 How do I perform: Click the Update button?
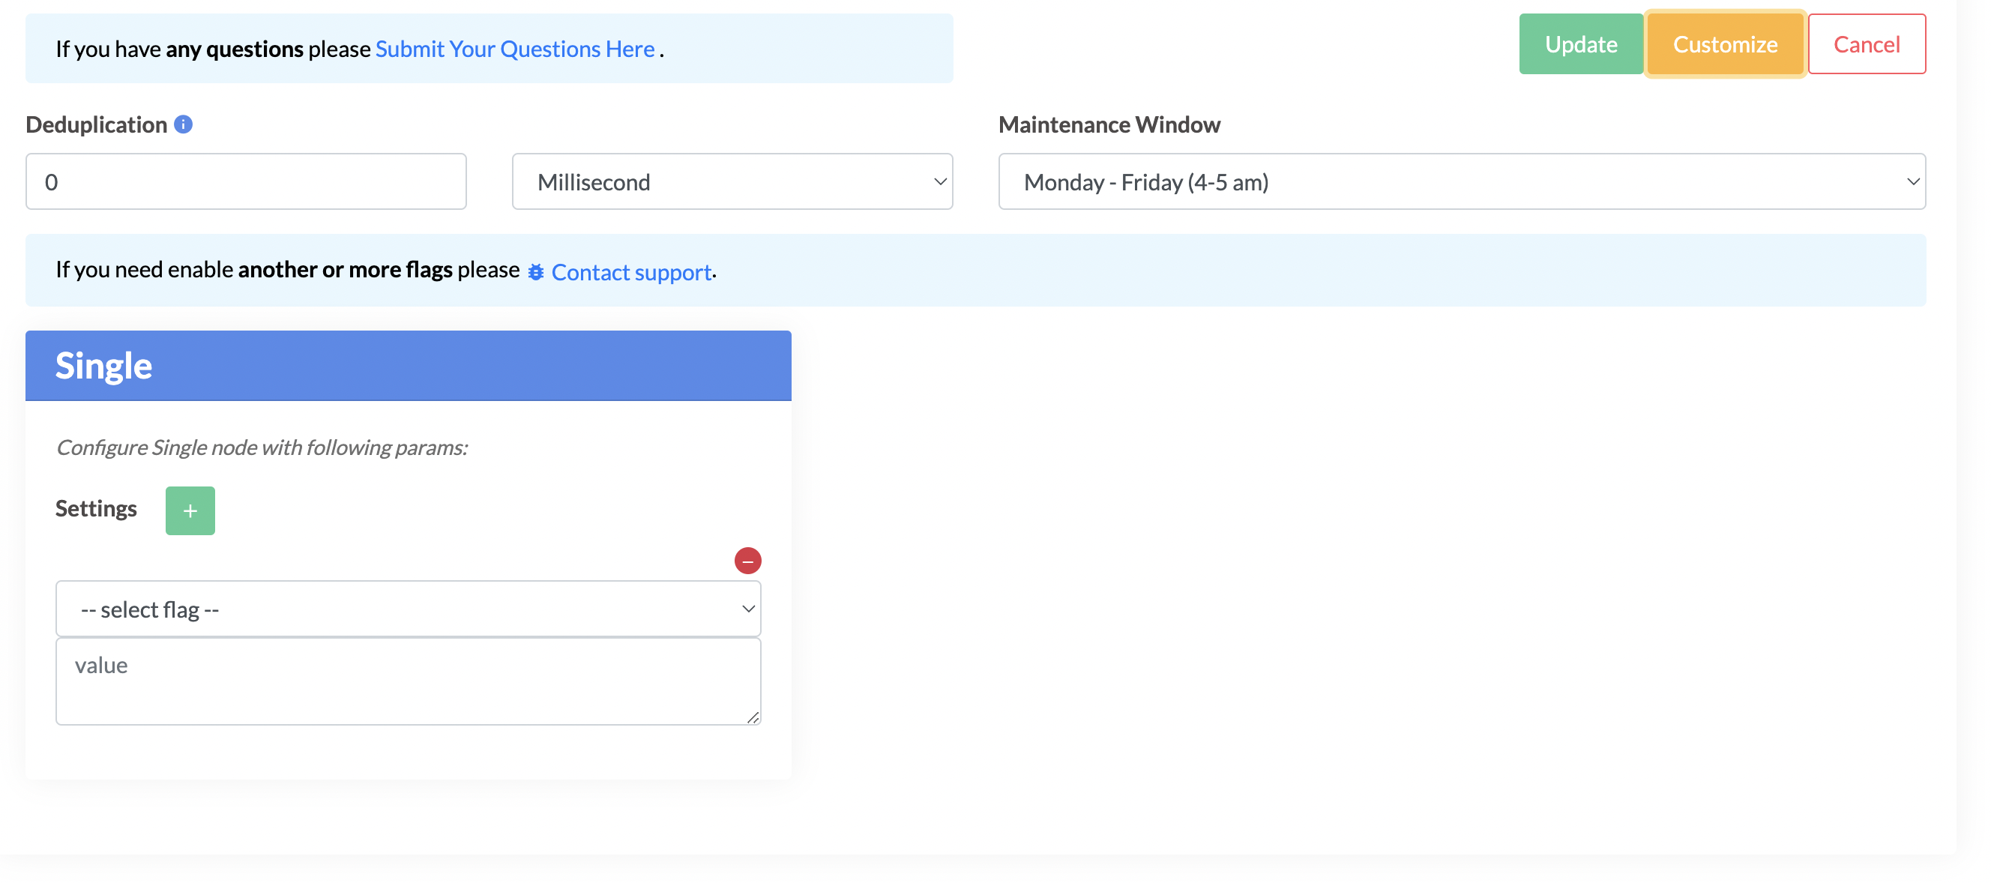pos(1581,44)
